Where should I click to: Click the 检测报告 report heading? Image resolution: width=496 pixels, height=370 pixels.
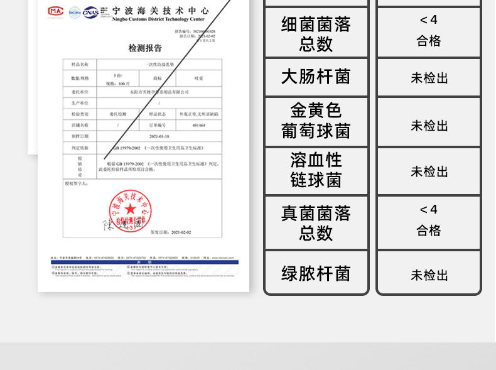point(145,48)
